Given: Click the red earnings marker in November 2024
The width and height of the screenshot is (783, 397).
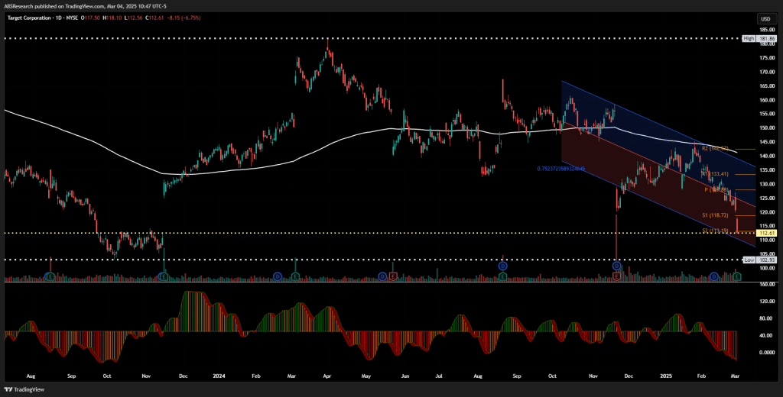Looking at the screenshot, I should coord(617,276).
